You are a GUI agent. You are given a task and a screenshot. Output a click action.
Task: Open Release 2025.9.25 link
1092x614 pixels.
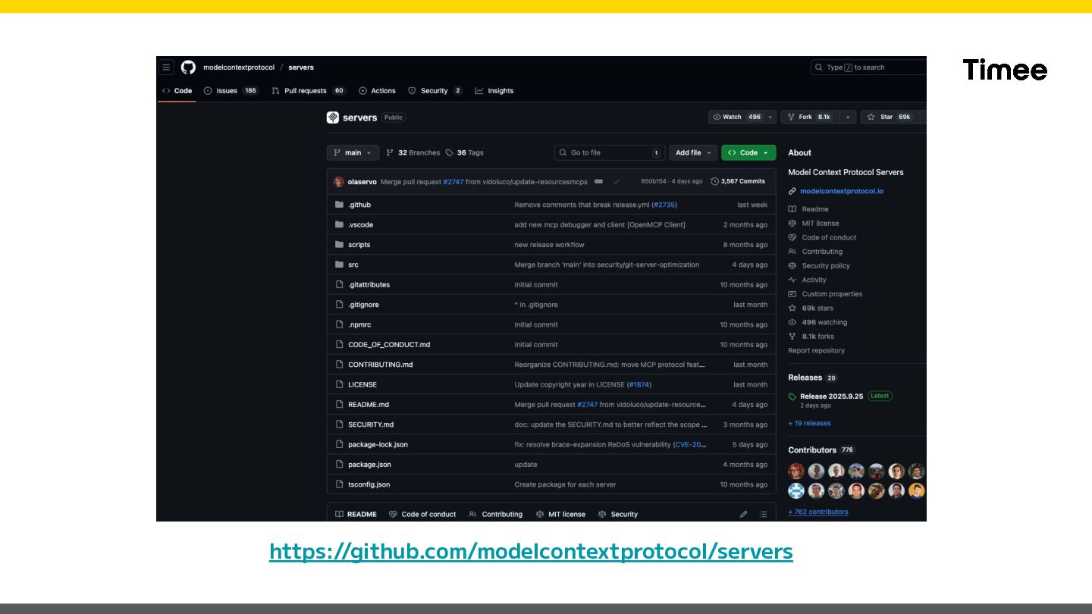click(x=831, y=396)
